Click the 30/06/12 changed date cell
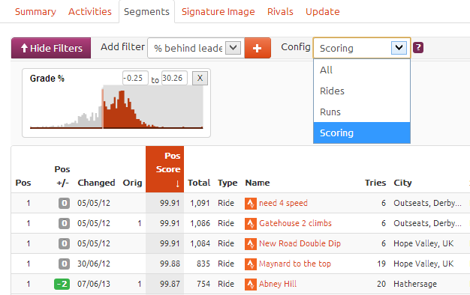This screenshot has height=295, width=470. click(94, 264)
